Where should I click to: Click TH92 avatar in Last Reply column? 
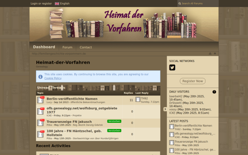138,99
